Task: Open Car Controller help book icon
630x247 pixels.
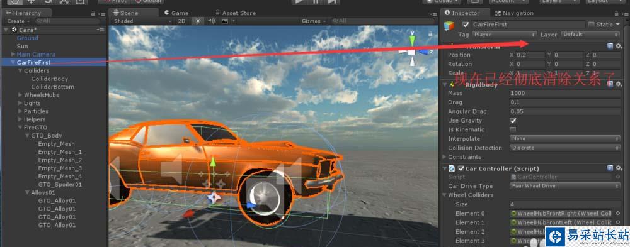Action: coord(610,168)
